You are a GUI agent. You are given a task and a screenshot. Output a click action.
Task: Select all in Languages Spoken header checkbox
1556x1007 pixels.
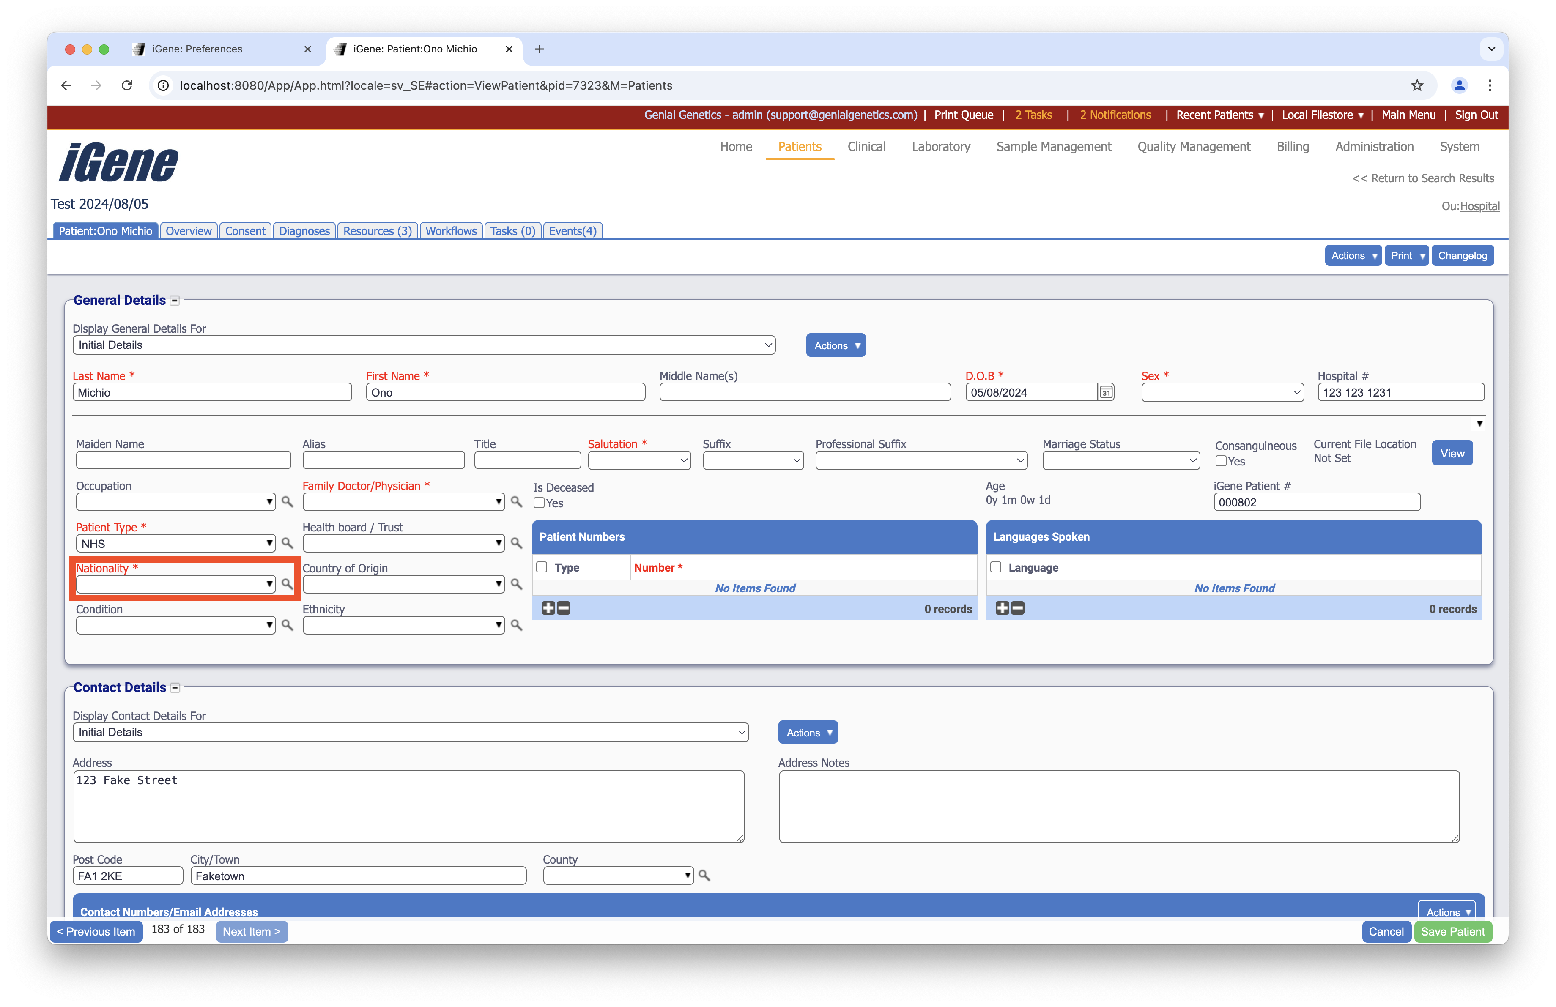(x=996, y=567)
